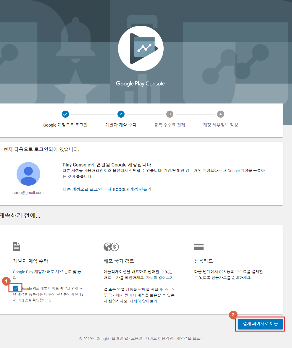The width and height of the screenshot is (292, 348).
Task: Click the 결제 페이지로 이동 button
Action: point(260,324)
